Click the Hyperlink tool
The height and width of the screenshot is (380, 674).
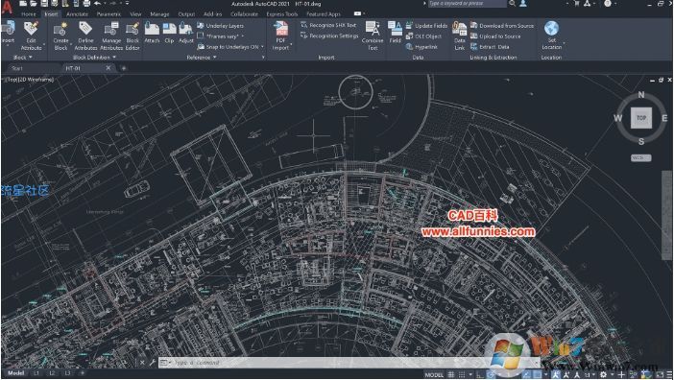coord(421,47)
